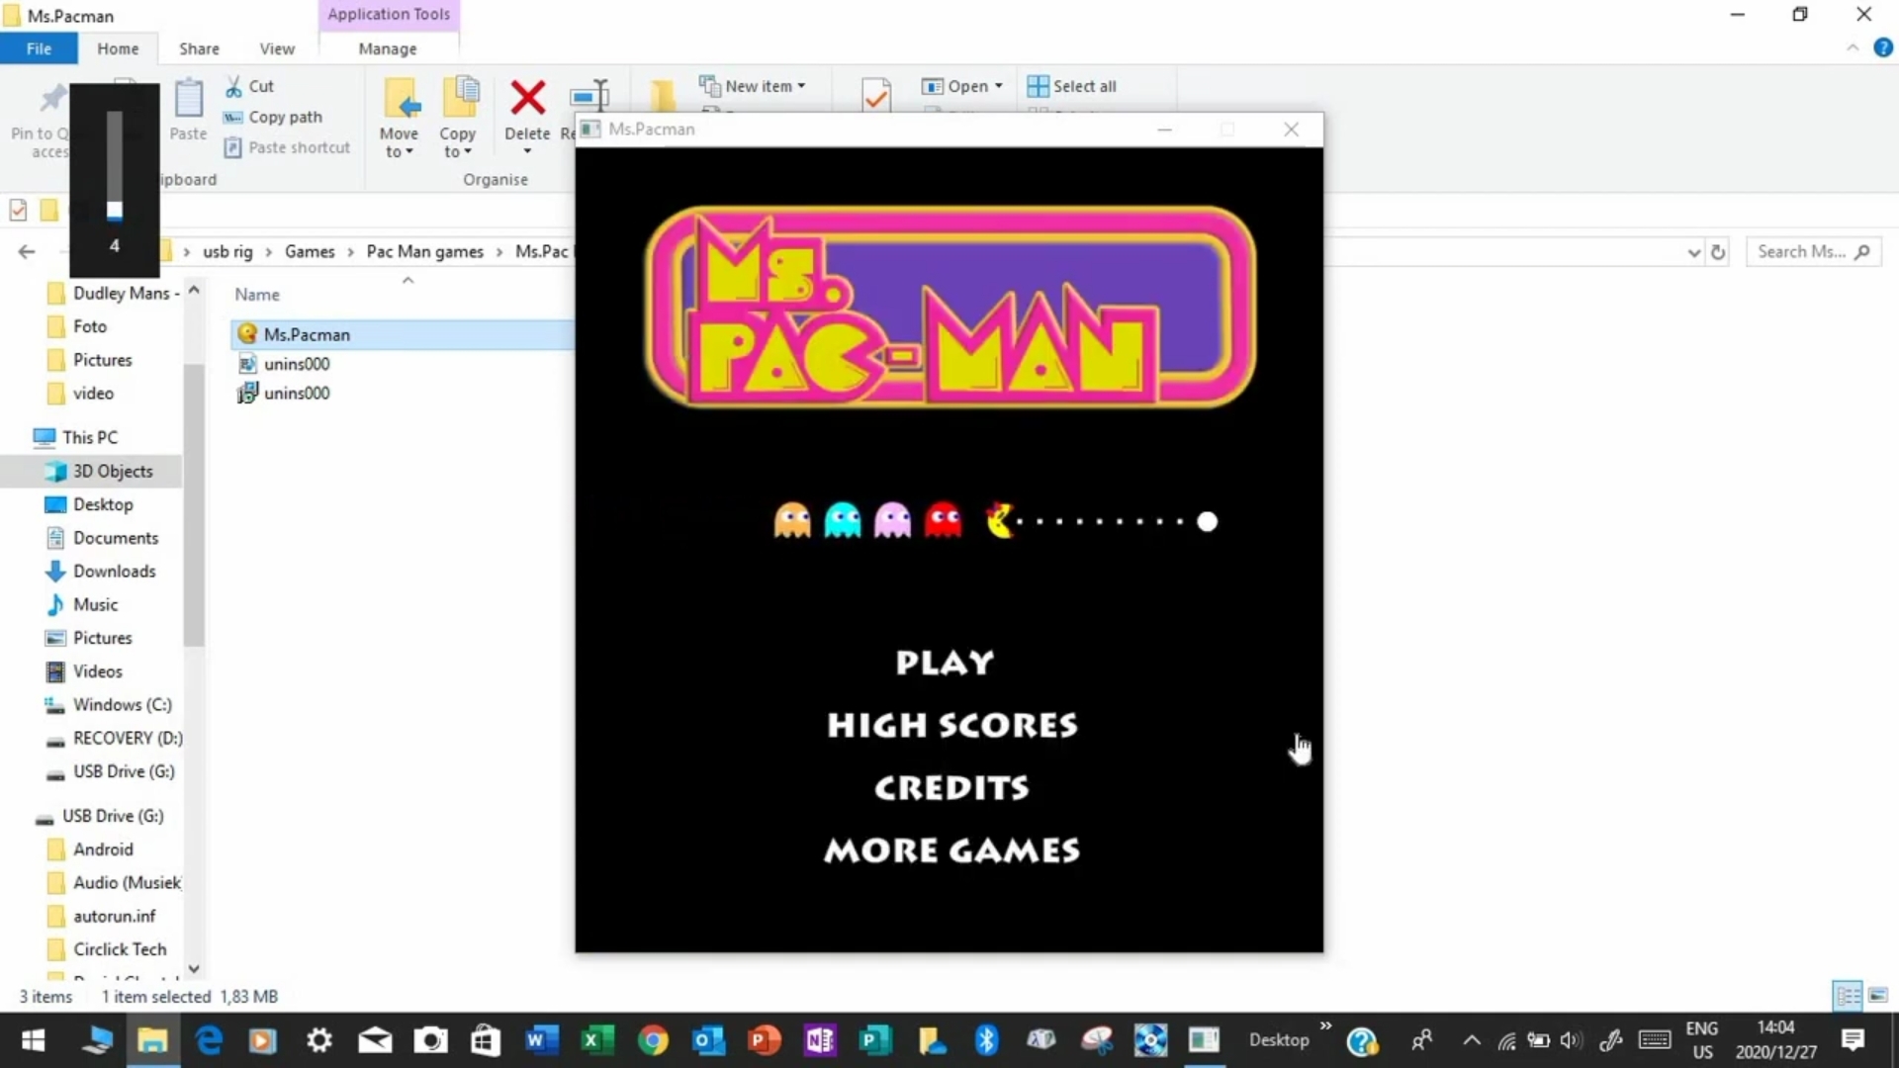1899x1068 pixels.
Task: Select This PC in navigation pane
Action: tap(89, 437)
